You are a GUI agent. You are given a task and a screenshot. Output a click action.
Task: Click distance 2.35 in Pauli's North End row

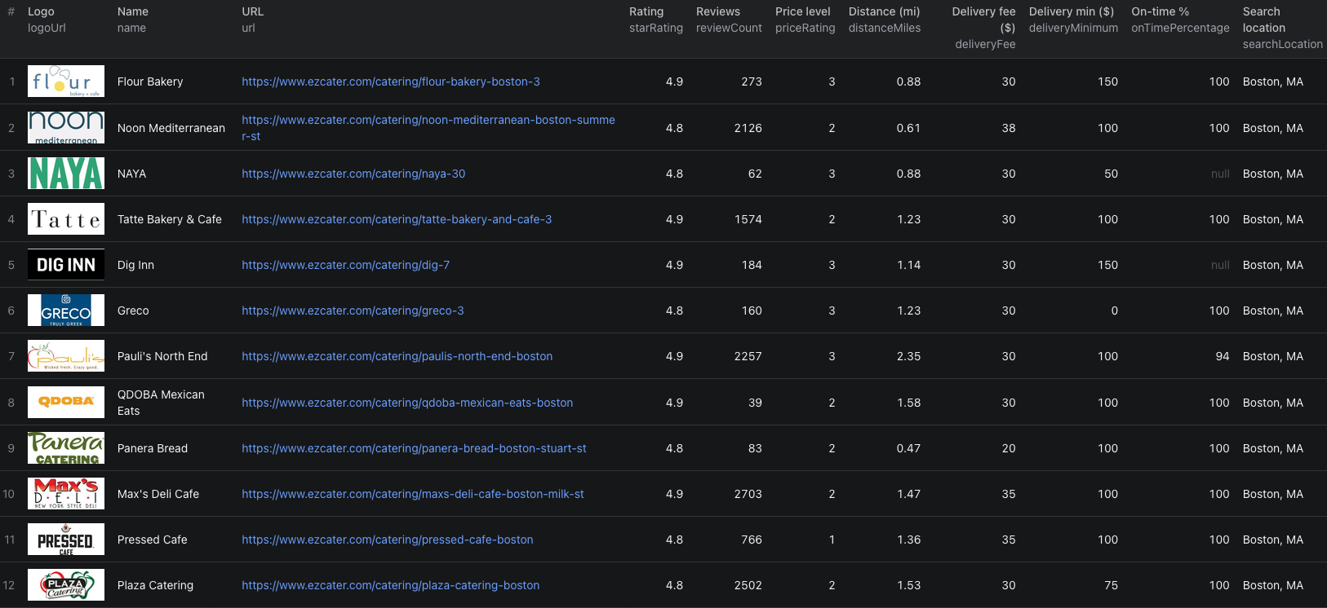tap(908, 356)
